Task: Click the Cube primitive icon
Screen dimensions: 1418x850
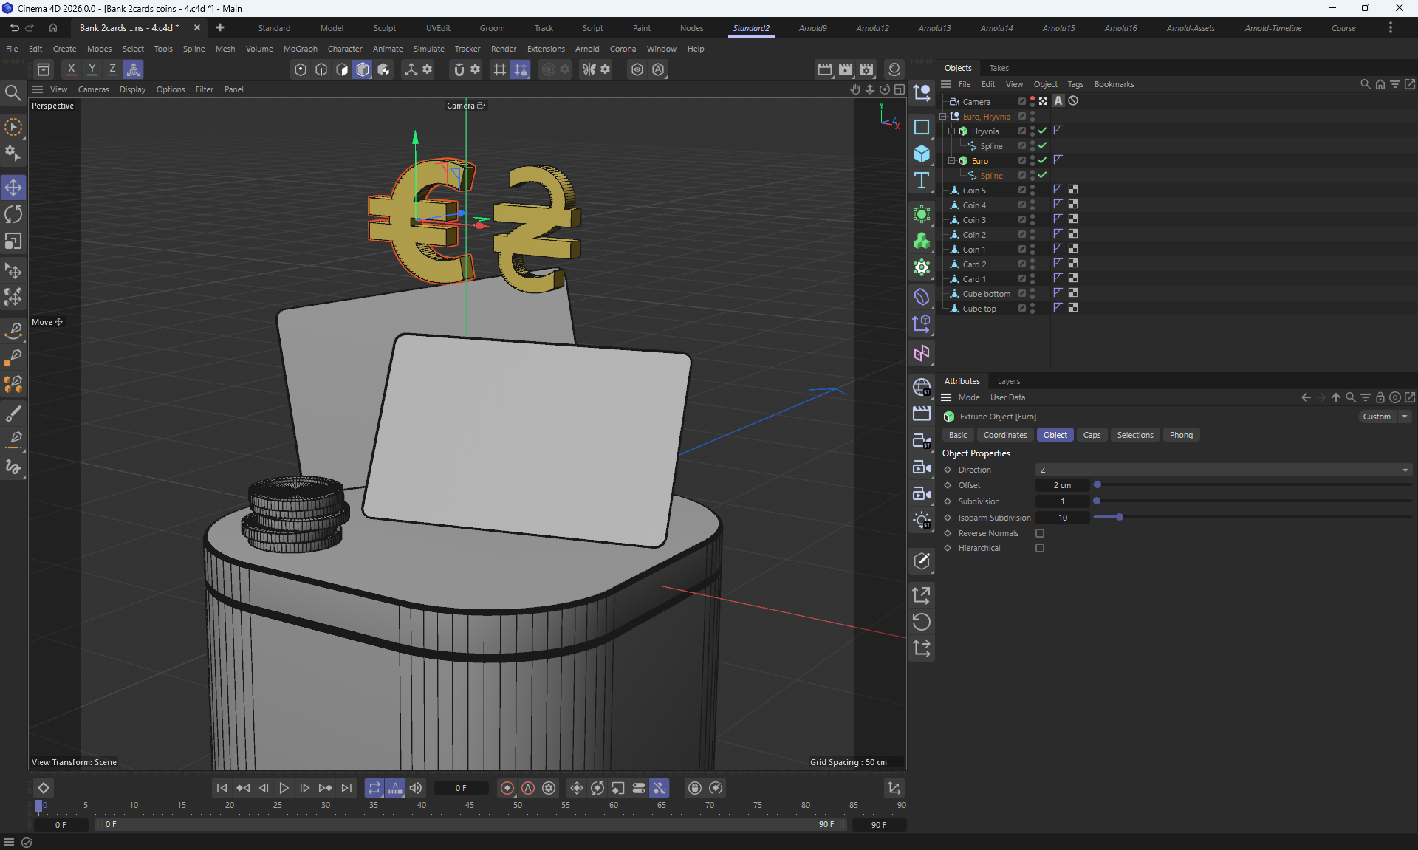Action: coord(921,154)
